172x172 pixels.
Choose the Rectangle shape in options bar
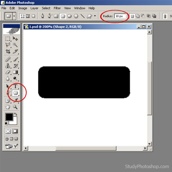point(56,16)
